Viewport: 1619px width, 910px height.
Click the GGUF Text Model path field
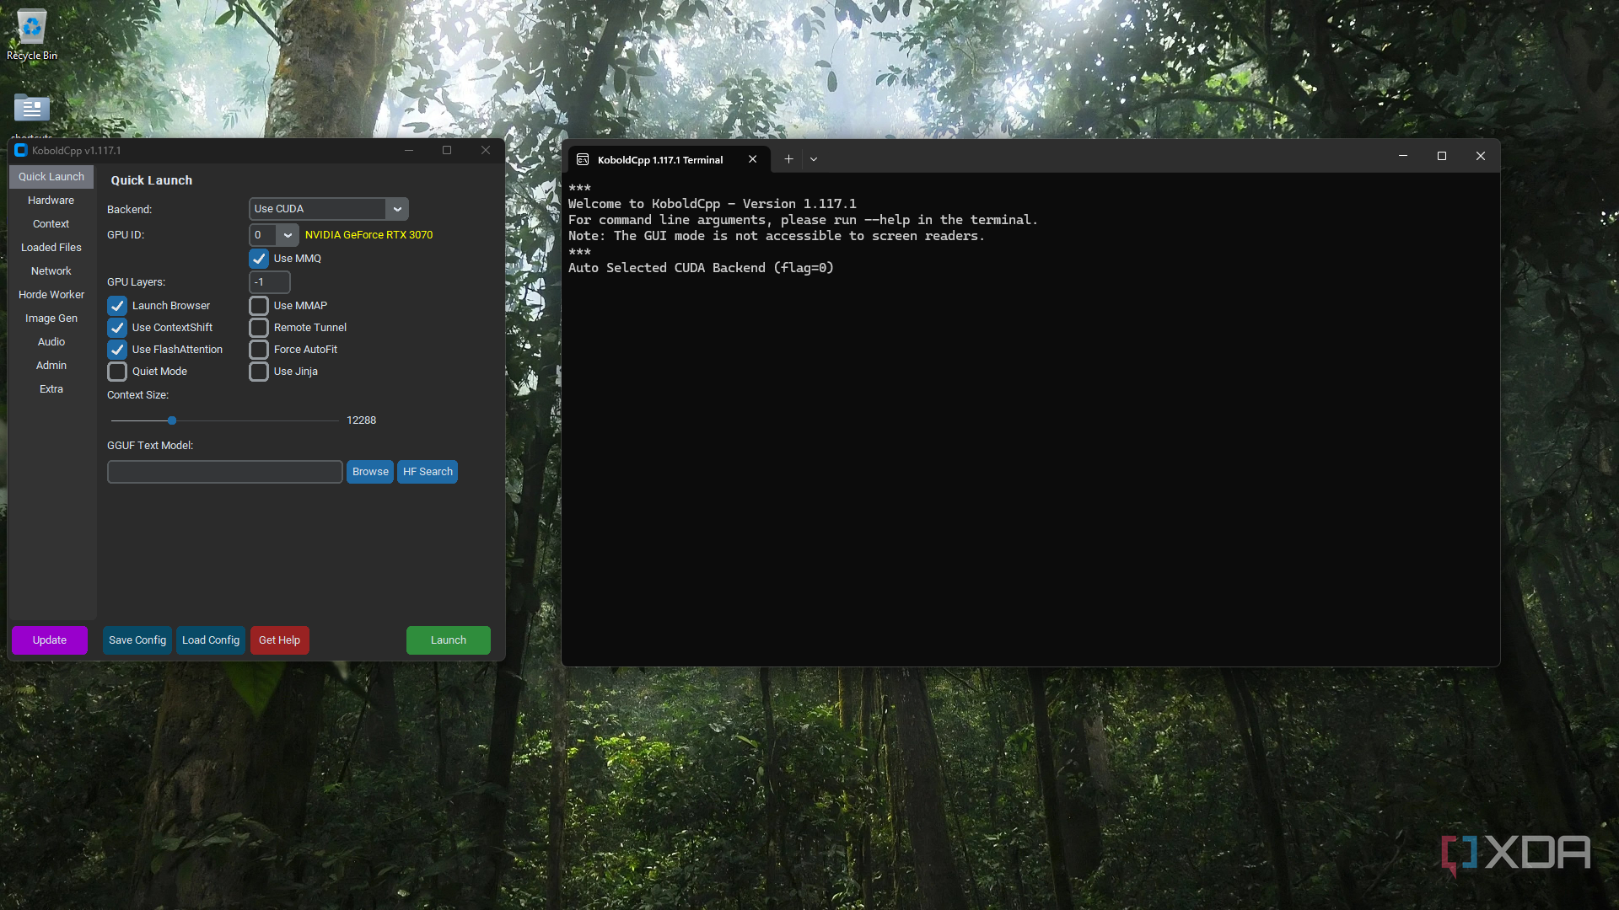[225, 472]
